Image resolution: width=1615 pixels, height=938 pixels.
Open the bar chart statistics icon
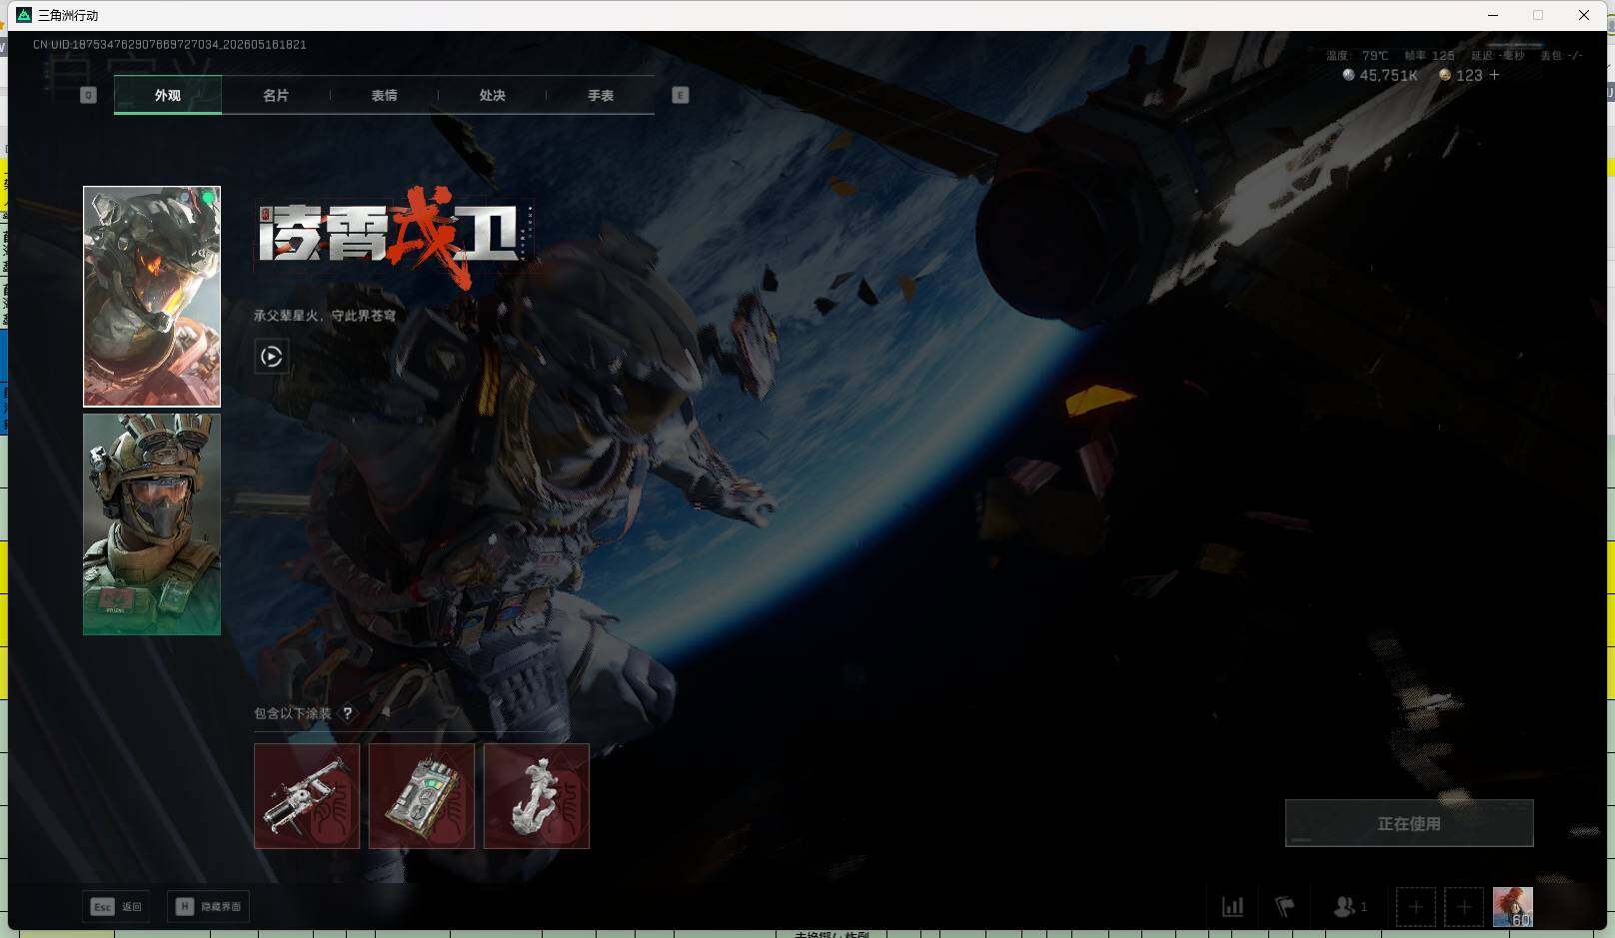point(1233,907)
